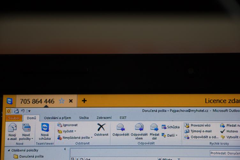Open the Customize Quick Access Toolbar dropdown

point(29,111)
